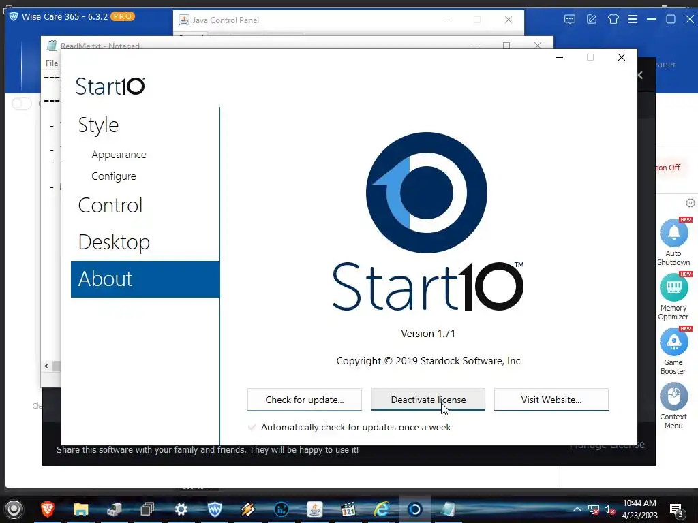Open the Wise Care 365 hamburger menu

(633, 19)
